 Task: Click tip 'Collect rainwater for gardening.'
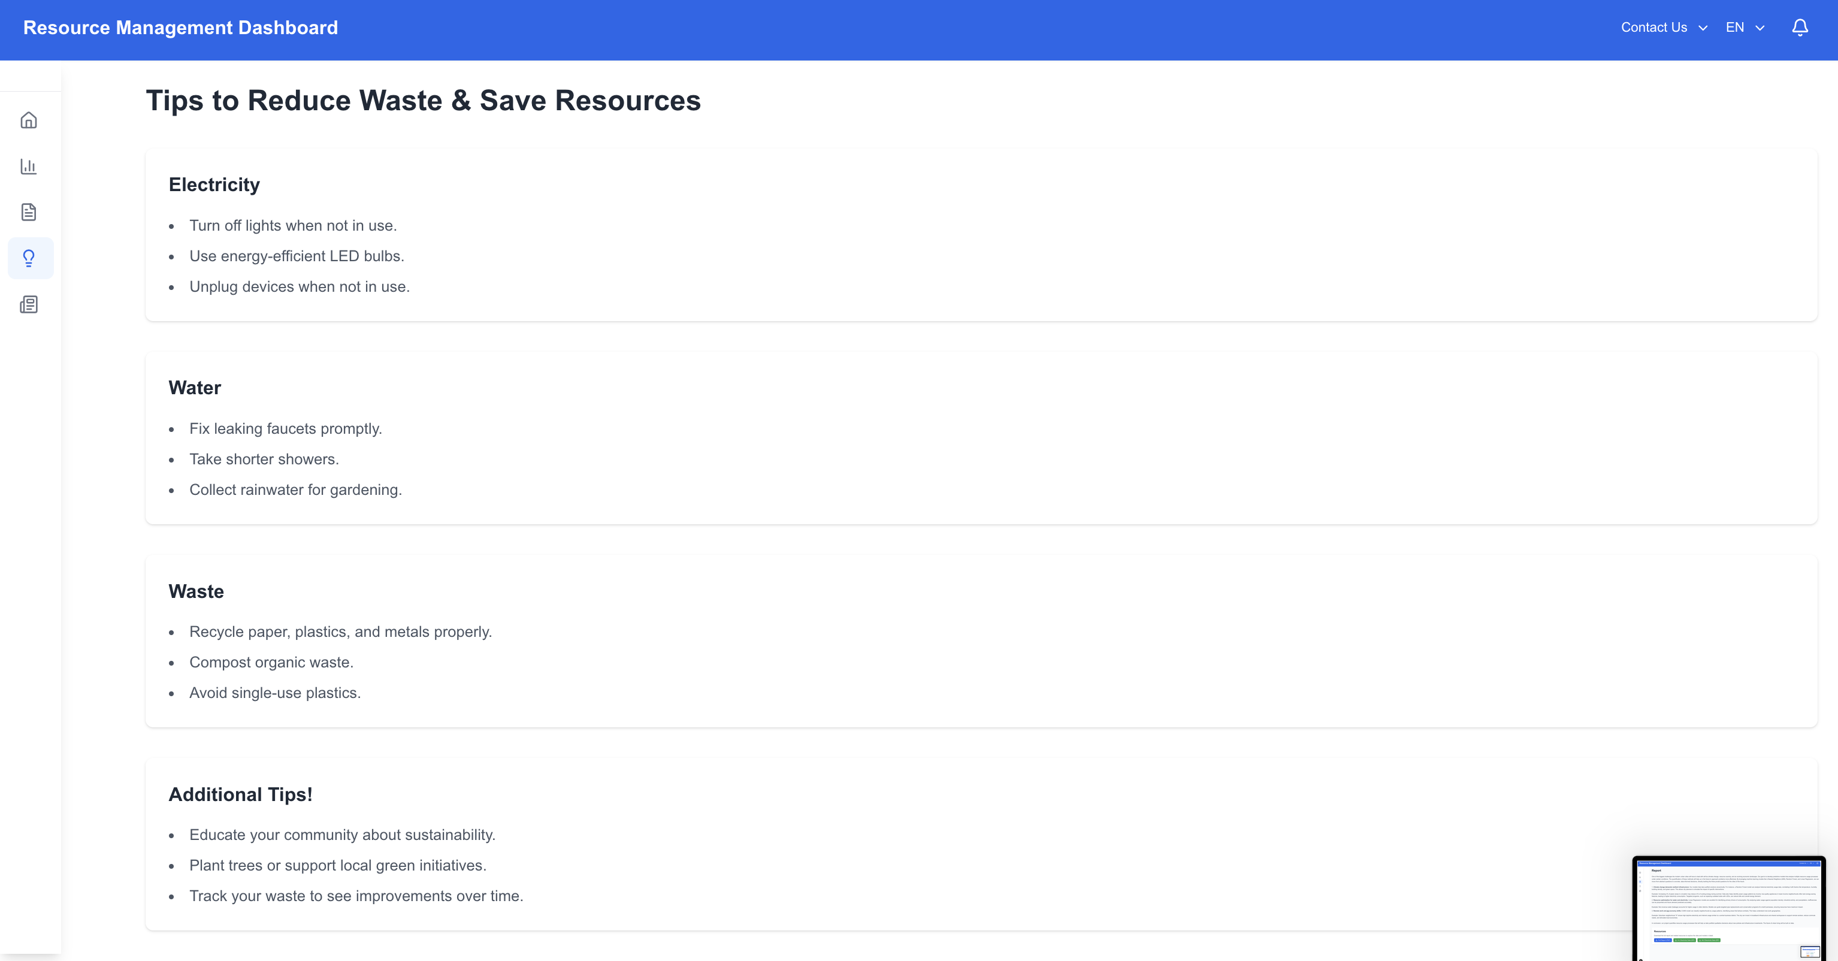click(295, 490)
